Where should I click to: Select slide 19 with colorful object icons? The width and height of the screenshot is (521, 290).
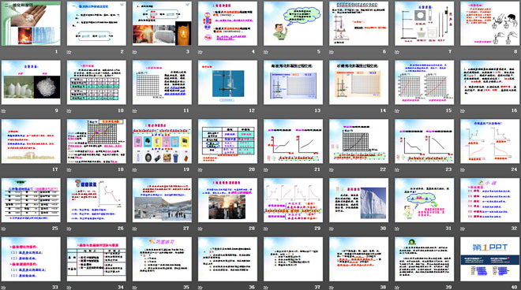click(x=162, y=141)
